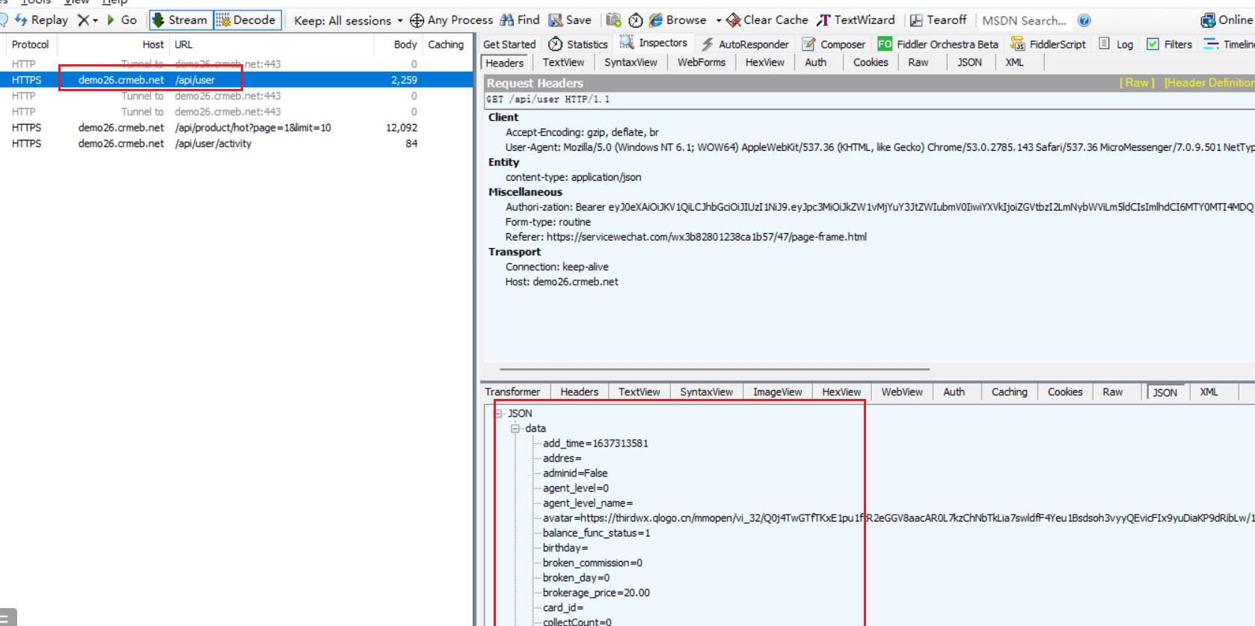Click the Go resume button
The image size is (1255, 626).
(x=122, y=20)
